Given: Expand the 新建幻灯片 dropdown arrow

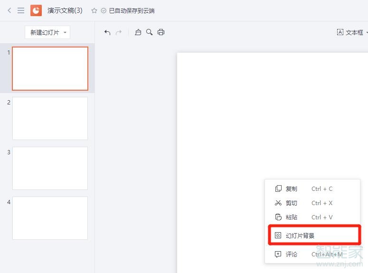Looking at the screenshot, I should tap(65, 33).
